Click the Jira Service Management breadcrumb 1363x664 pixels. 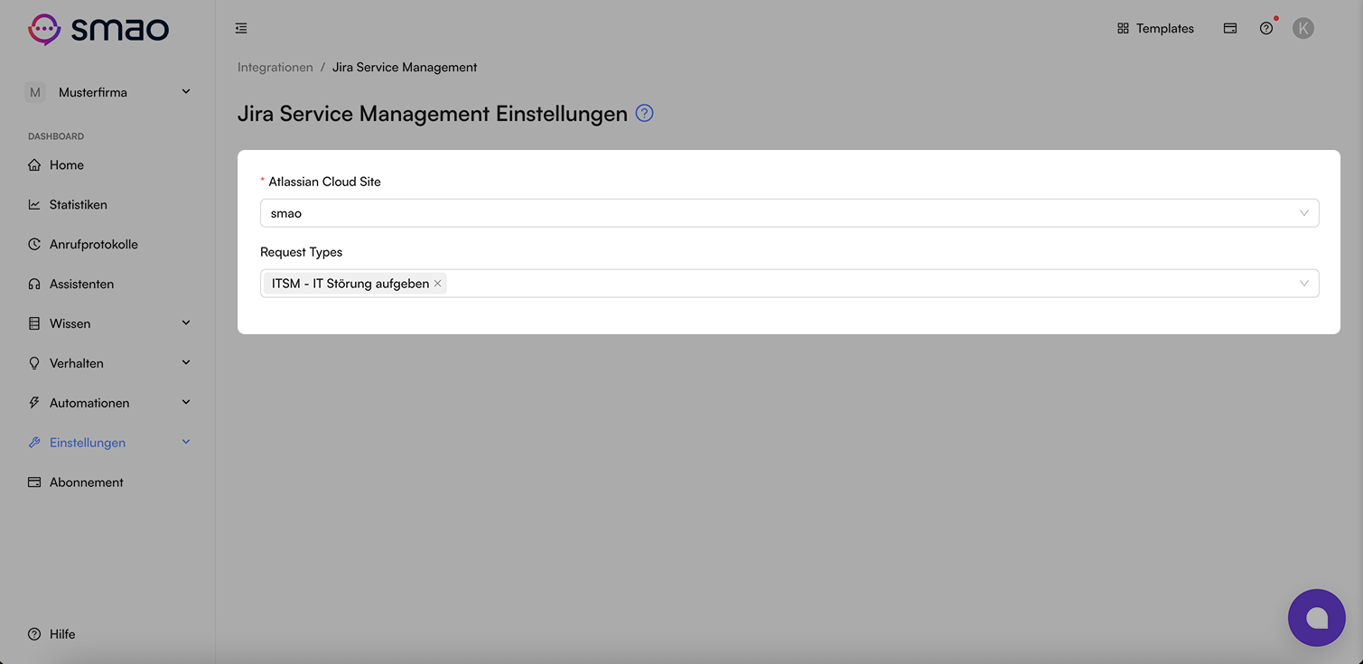[x=405, y=68]
